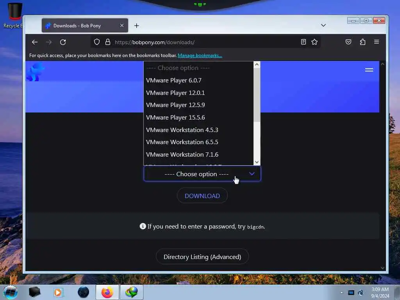Viewport: 400px width, 300px height.
Task: Open Directory Listing (Advanced)
Action: tap(202, 257)
